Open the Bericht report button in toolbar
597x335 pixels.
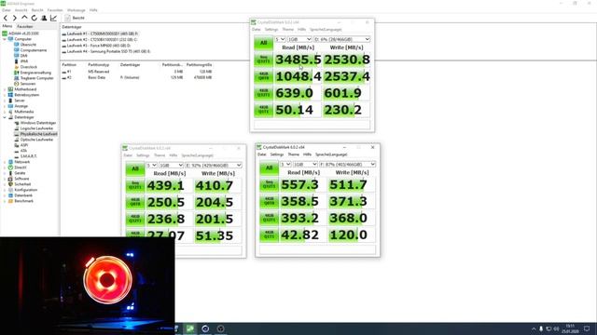pos(75,18)
